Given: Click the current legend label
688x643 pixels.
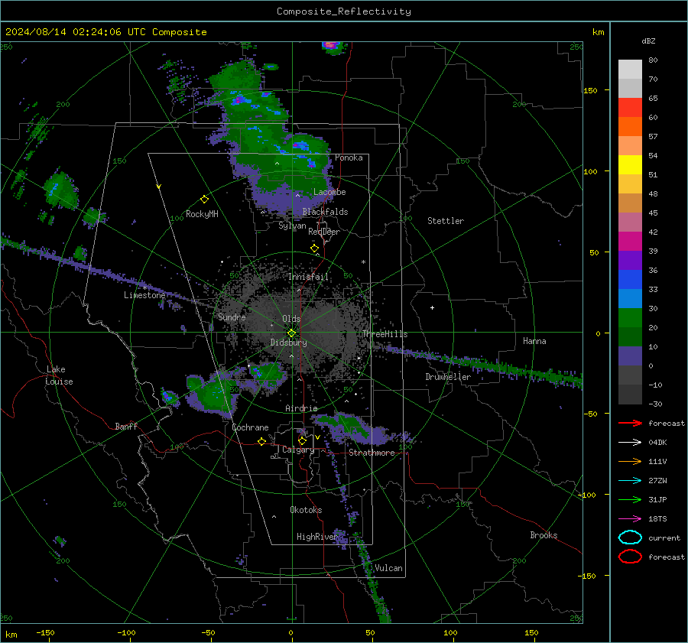Looking at the screenshot, I should pos(664,538).
